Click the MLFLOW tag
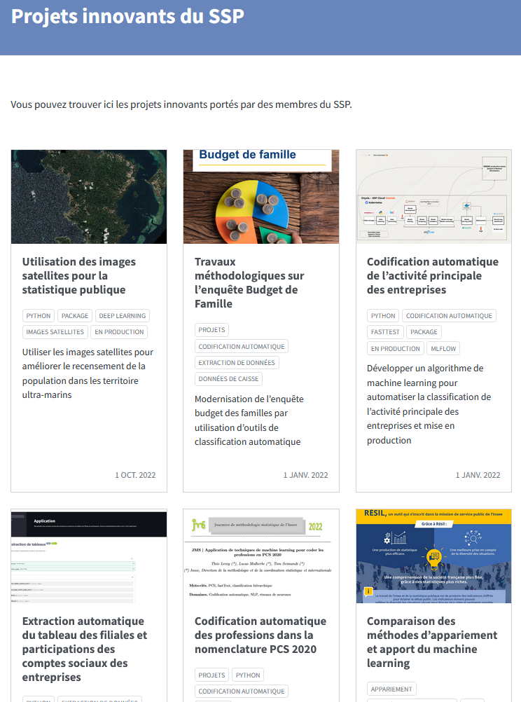521x702 pixels. pos(445,348)
